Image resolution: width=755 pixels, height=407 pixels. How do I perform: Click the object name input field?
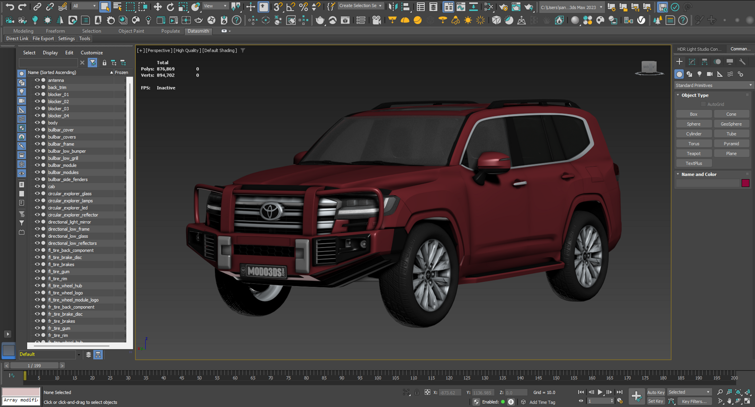click(708, 183)
